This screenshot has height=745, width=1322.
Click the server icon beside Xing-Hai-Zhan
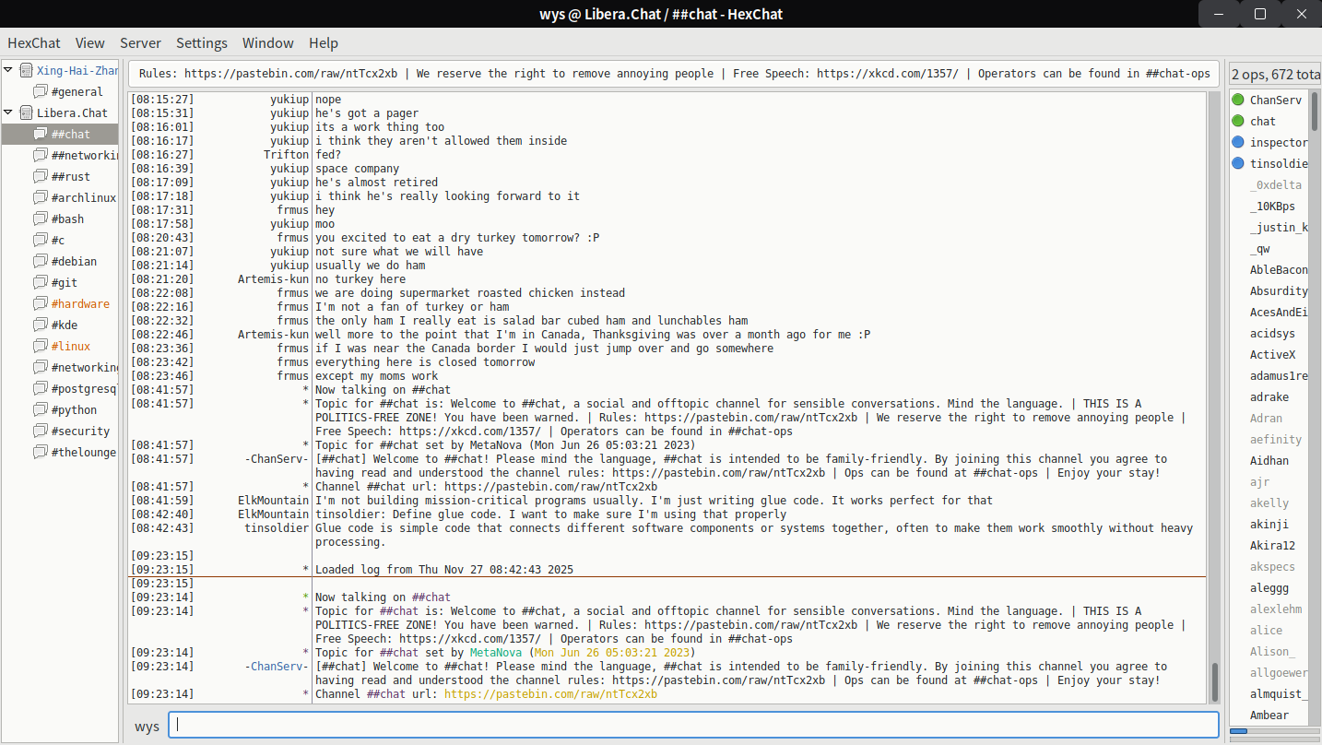tap(26, 70)
